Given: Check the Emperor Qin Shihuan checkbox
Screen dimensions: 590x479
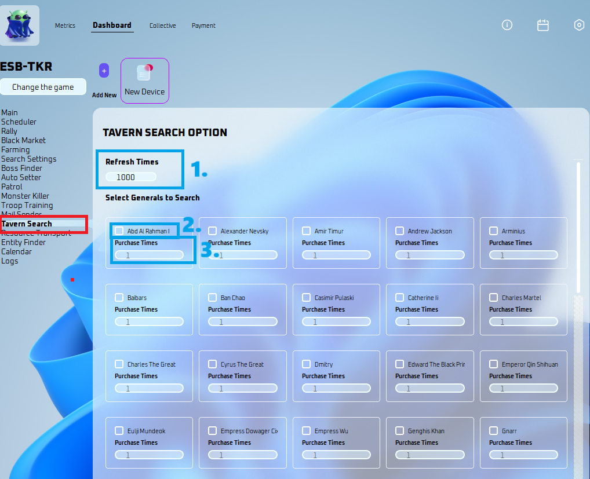Looking at the screenshot, I should (x=493, y=364).
